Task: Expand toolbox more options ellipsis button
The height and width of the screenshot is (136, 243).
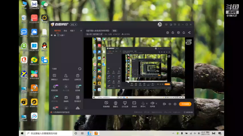Action: (x=80, y=69)
